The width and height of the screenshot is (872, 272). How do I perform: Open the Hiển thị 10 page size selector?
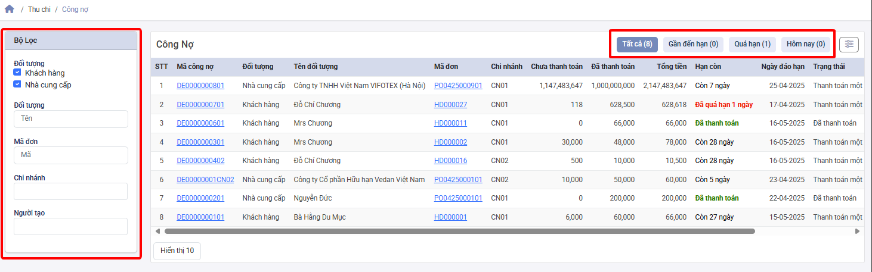point(177,251)
